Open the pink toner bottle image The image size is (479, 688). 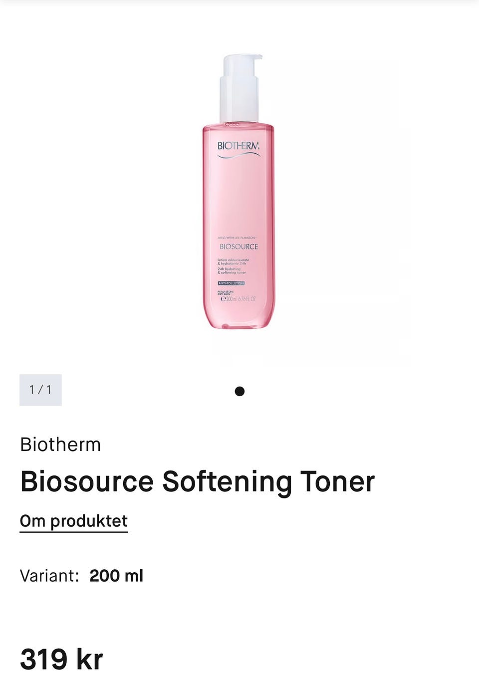pos(239,191)
